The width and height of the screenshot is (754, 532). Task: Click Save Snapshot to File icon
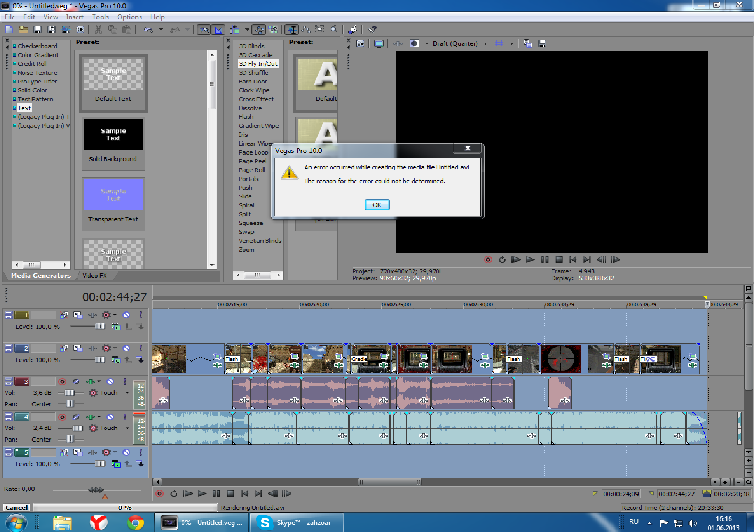[542, 43]
